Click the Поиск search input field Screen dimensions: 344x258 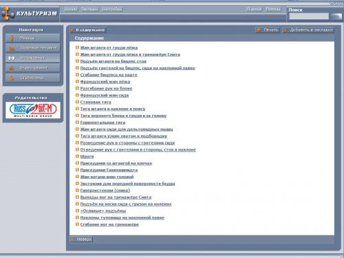(309, 17)
